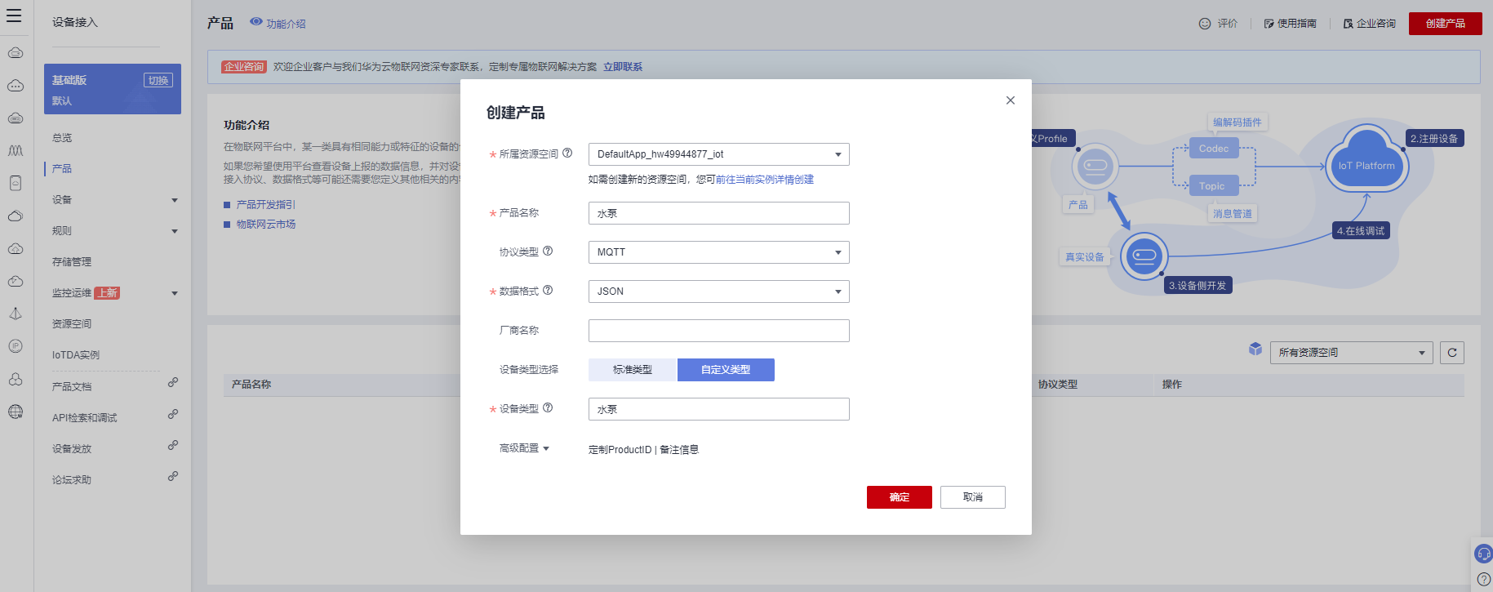Click the 真实设备 label in the diagram
This screenshot has width=1493, height=592.
1085,257
